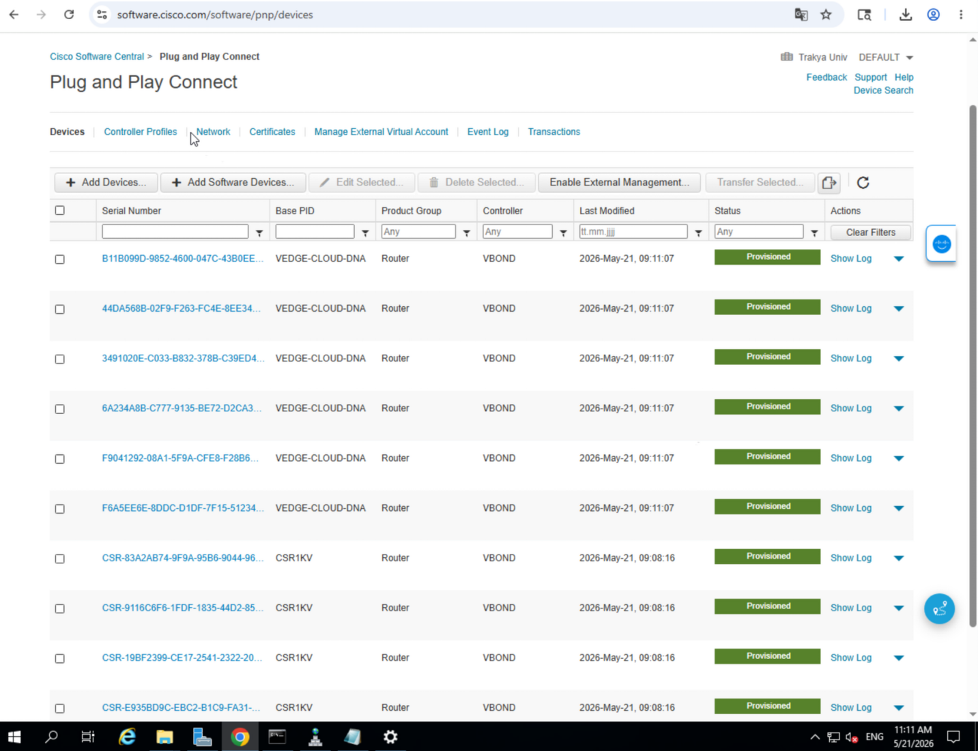
Task: Reload the page in the browser
Action: (x=69, y=14)
